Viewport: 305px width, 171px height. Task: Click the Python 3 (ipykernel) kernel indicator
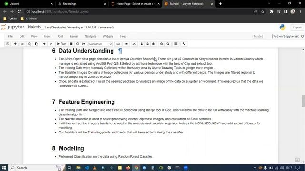[286, 36]
